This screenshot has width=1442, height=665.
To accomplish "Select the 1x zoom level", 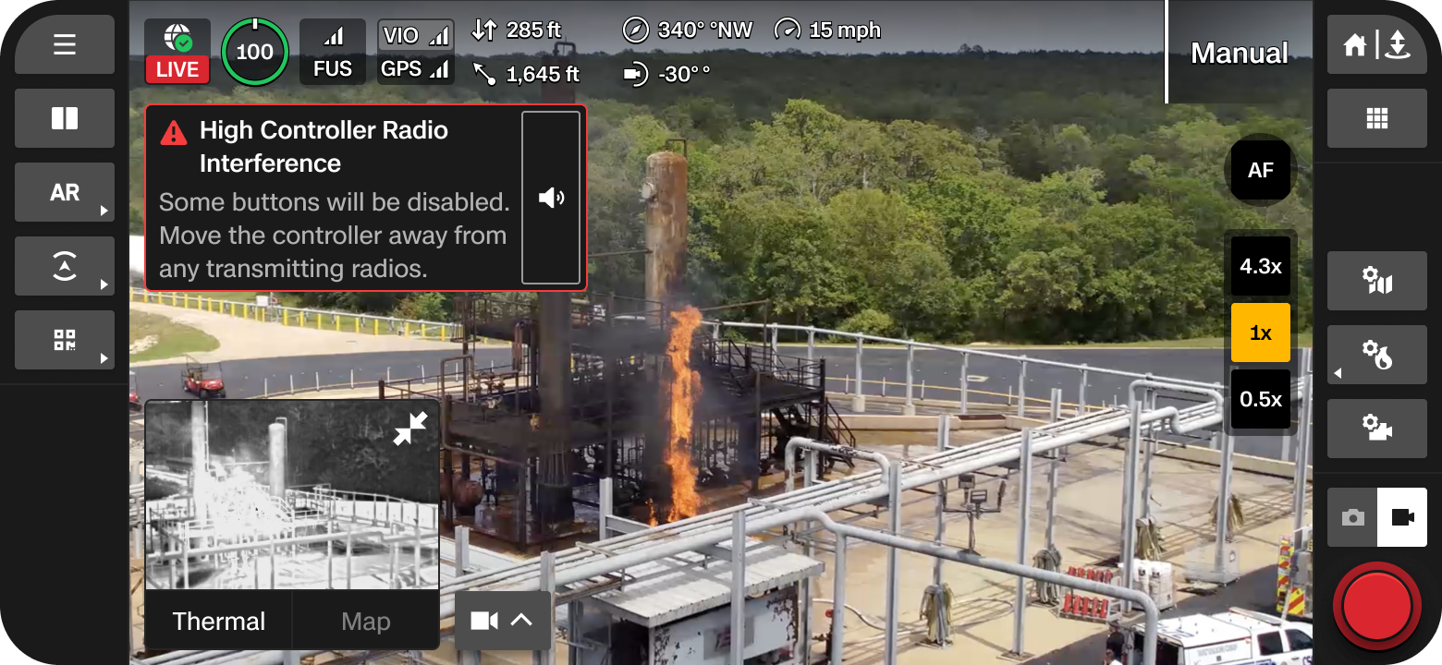I will tap(1261, 332).
